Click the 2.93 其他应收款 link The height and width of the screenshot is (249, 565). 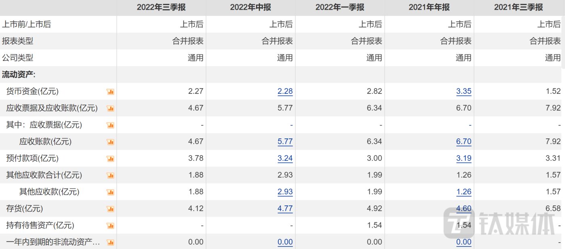point(285,192)
